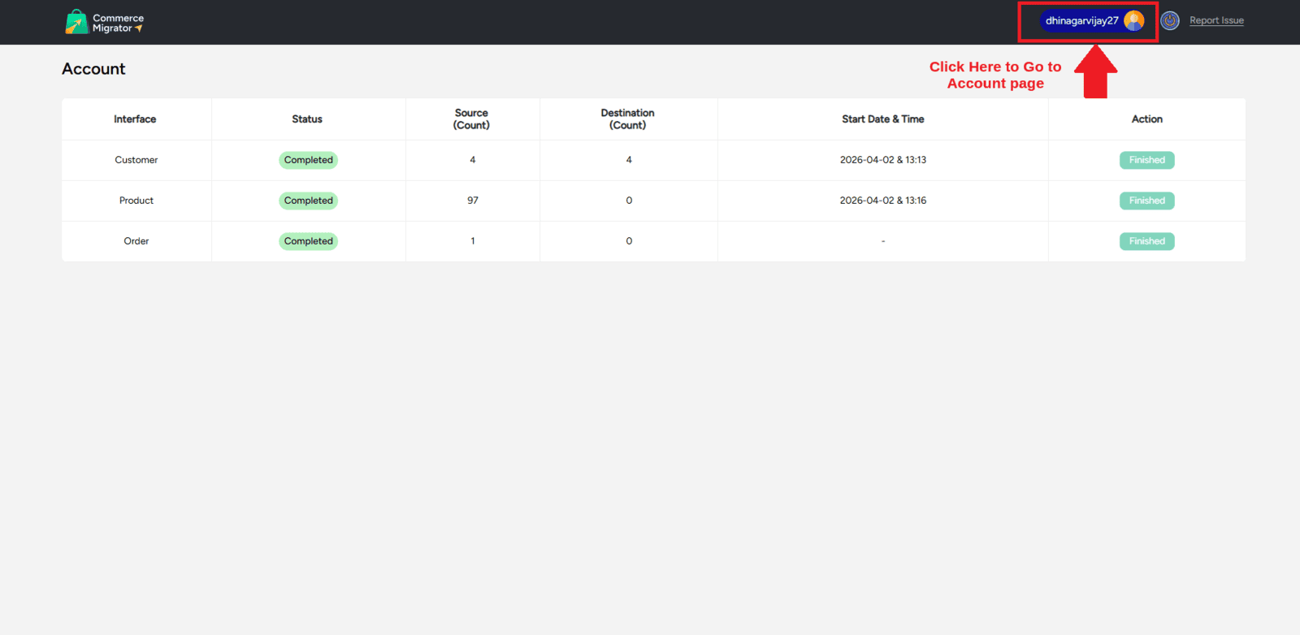This screenshot has height=635, width=1300.
Task: Click the Commerce Migrator shopping bag logo
Action: tap(76, 22)
